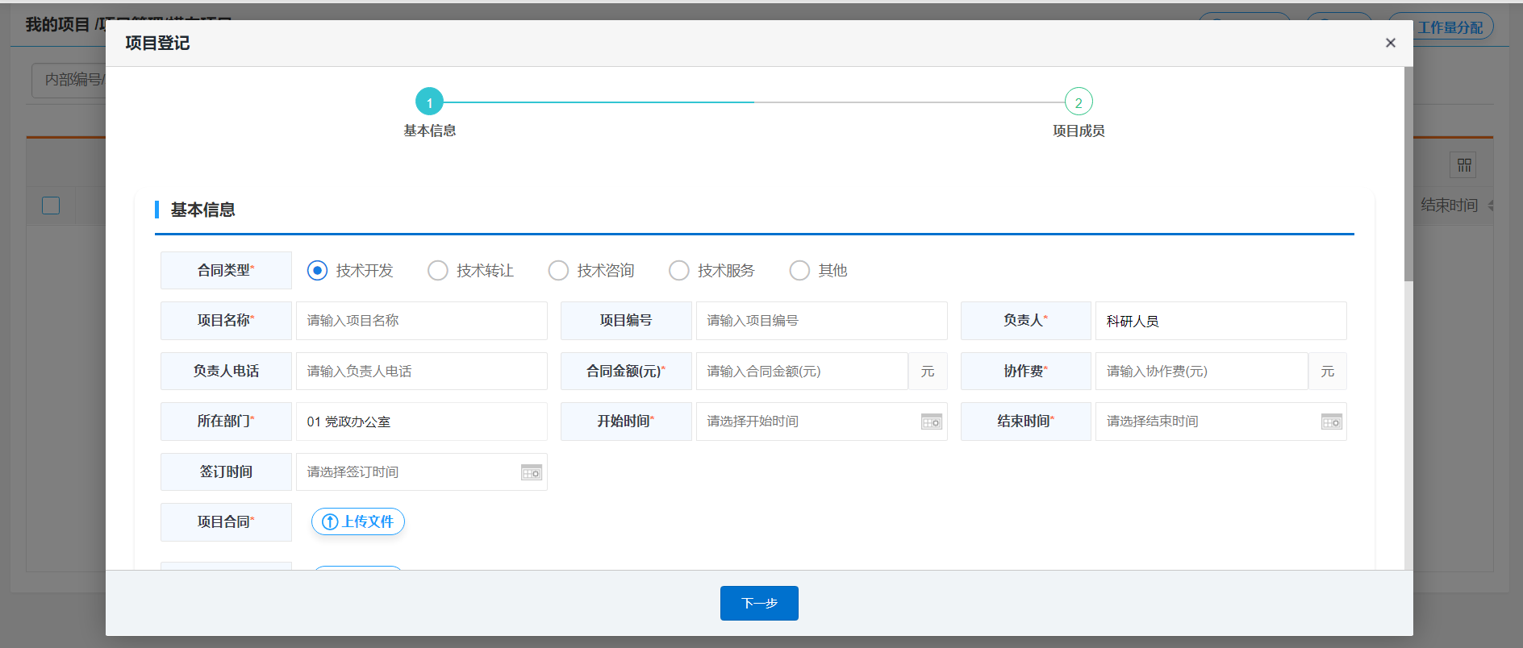Viewport: 1523px width, 648px height.
Task: Click the 负责人电话 input field
Action: coord(421,372)
